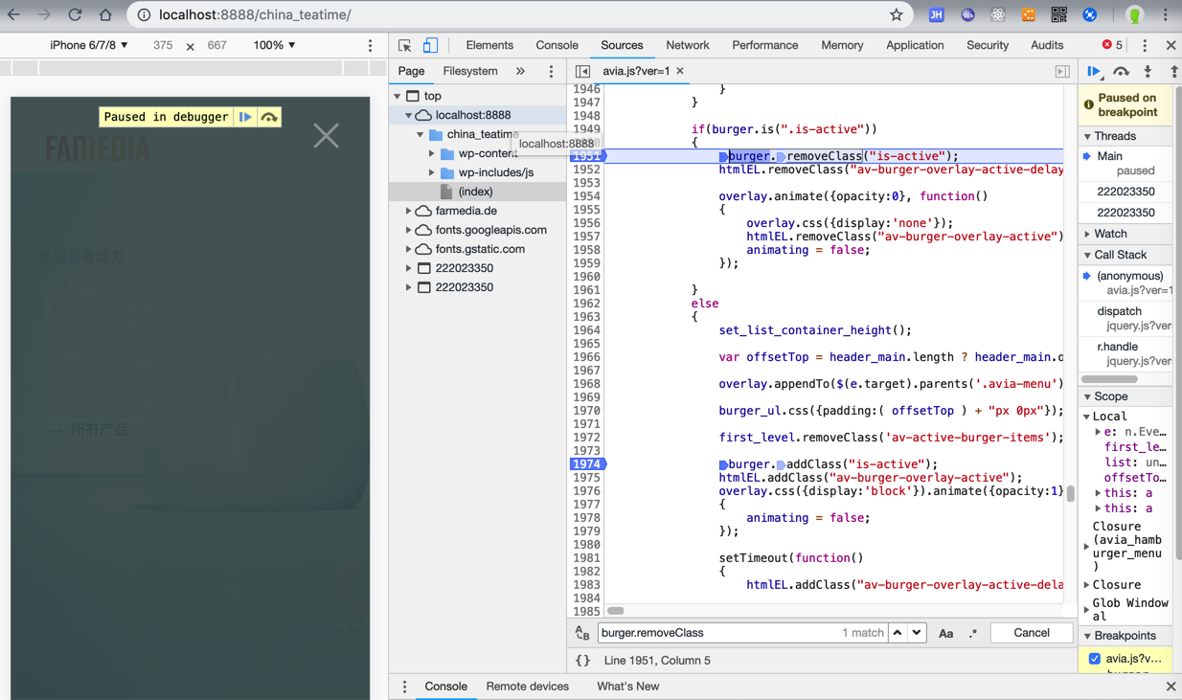Toggle match case in search
The image size is (1182, 700).
(x=945, y=633)
